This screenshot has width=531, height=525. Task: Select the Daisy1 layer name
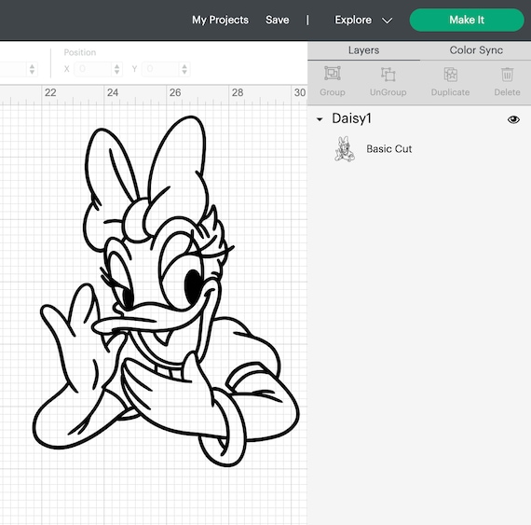(x=351, y=118)
